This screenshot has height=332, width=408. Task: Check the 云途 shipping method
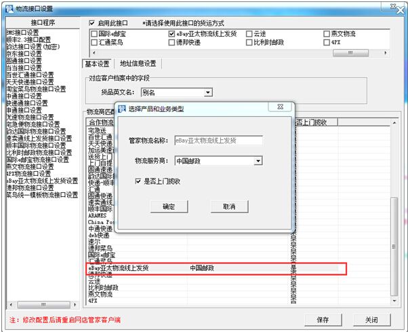[249, 34]
